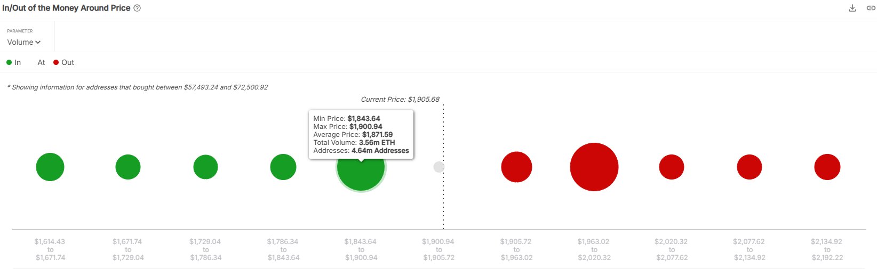Toggle the green In legend
The width and height of the screenshot is (877, 269).
click(x=14, y=62)
